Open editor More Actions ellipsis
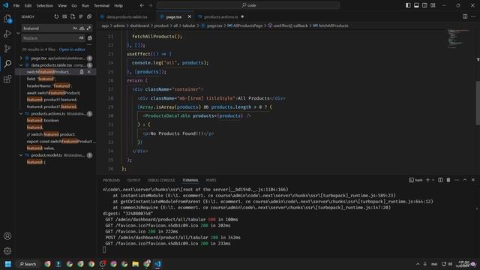 tap(473, 16)
